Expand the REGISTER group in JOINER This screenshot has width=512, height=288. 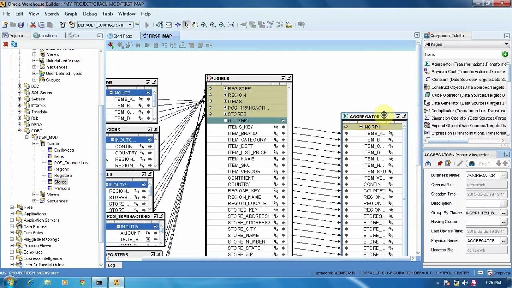225,88
